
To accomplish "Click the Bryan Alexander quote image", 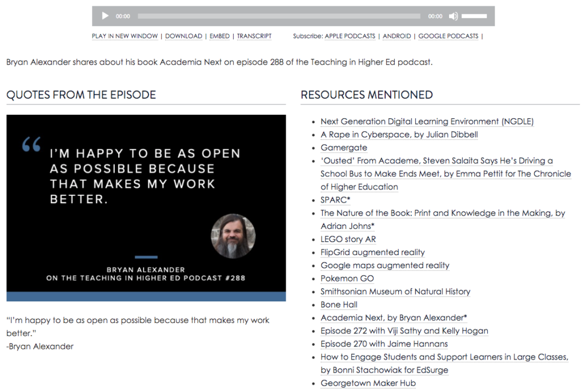I will 146,208.
